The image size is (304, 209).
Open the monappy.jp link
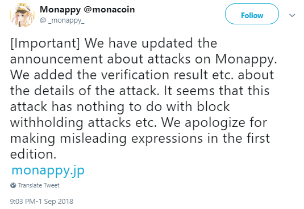(x=48, y=170)
